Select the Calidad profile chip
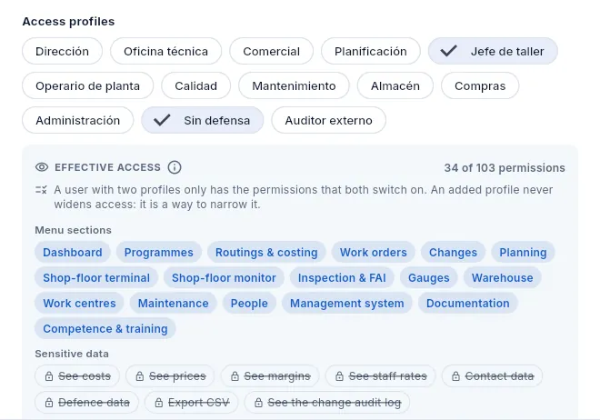 click(x=196, y=85)
